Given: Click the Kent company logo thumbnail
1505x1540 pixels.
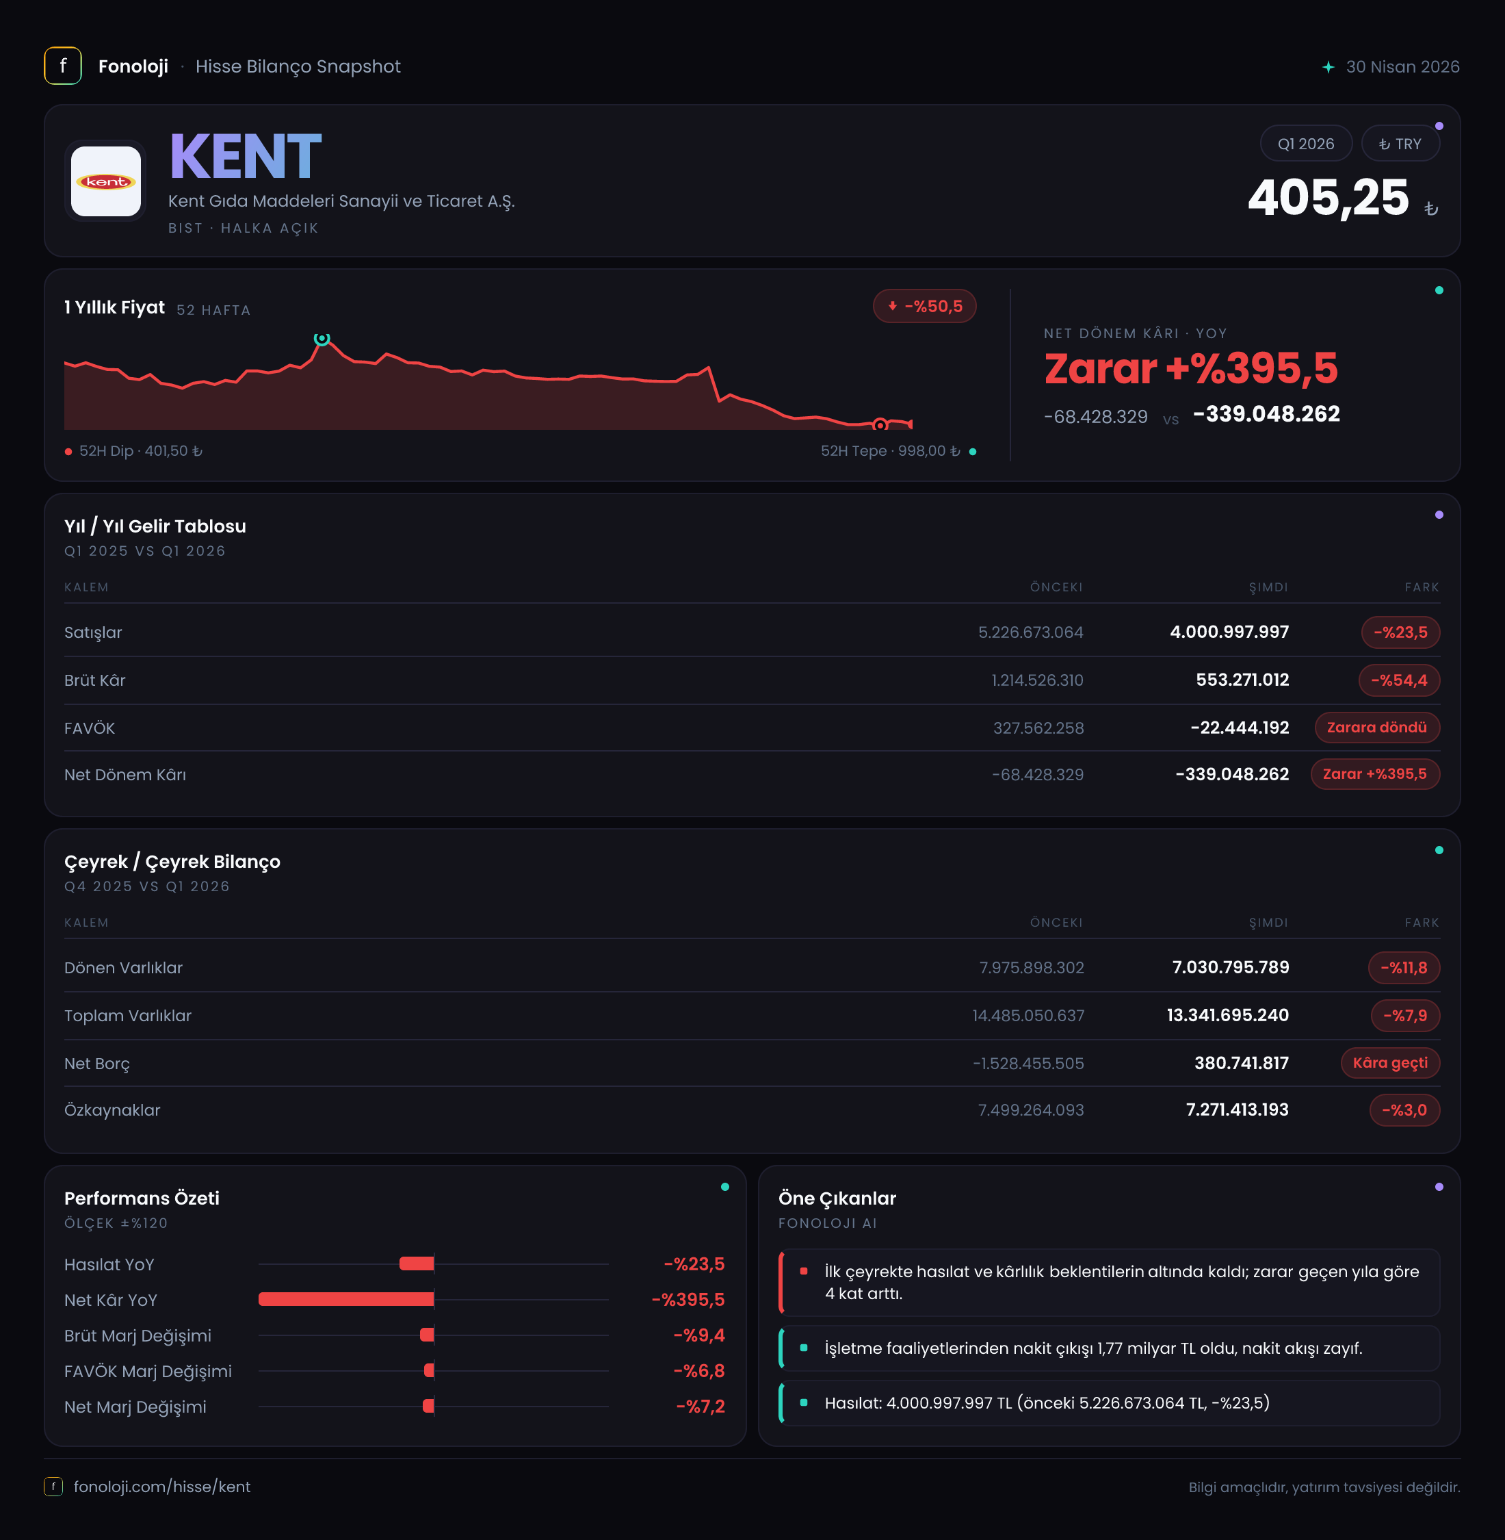Looking at the screenshot, I should pyautogui.click(x=106, y=181).
